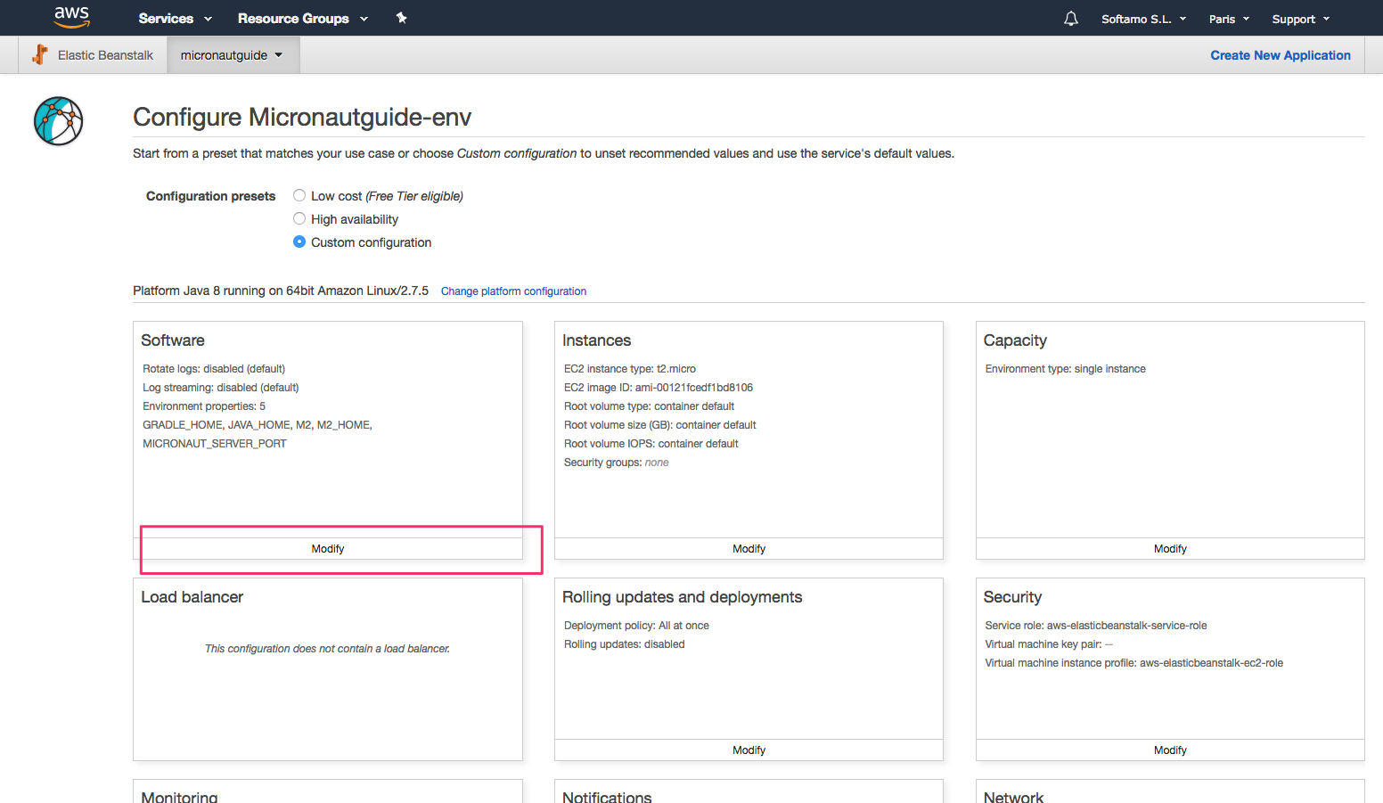Select Low cost Free Tier preset

click(x=299, y=196)
